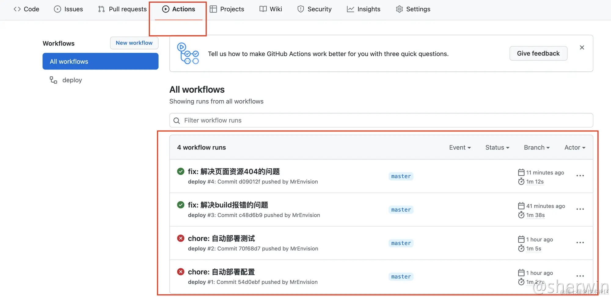Click master branch label on deploy #4
The image size is (611, 297).
coord(401,176)
